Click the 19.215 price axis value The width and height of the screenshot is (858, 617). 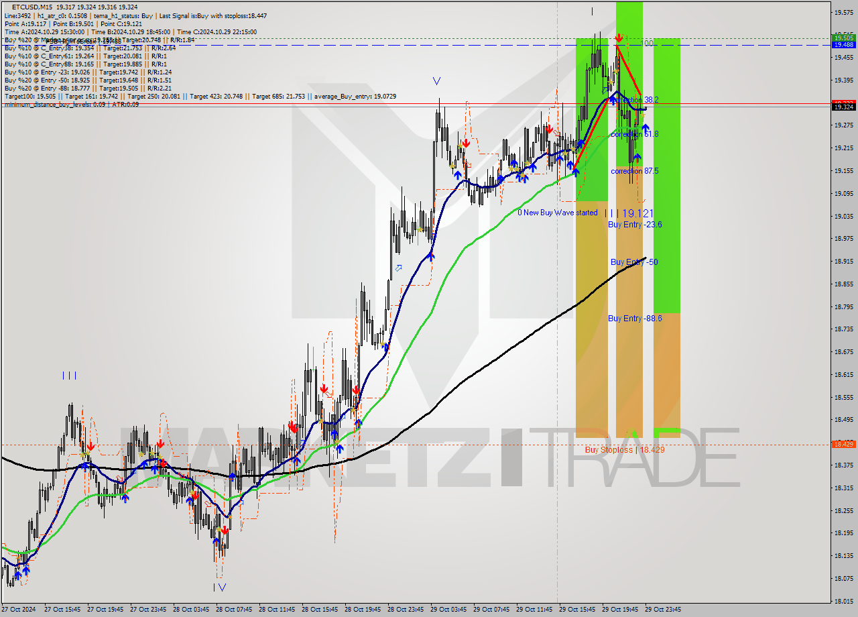pyautogui.click(x=844, y=148)
